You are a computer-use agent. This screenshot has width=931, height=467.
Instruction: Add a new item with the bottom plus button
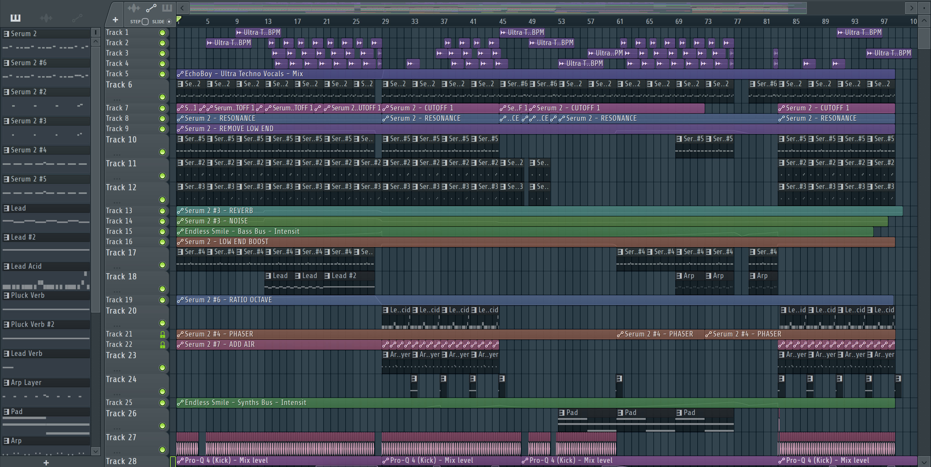46,462
